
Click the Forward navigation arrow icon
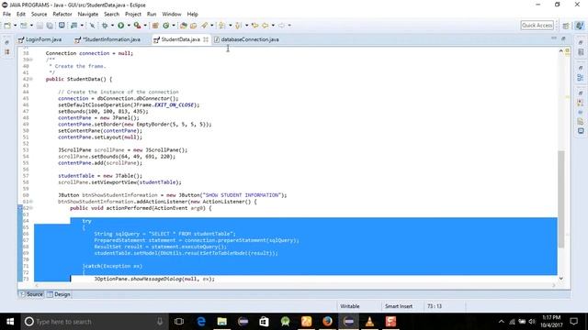click(x=281, y=26)
